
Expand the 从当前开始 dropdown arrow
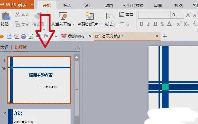coord(73,24)
